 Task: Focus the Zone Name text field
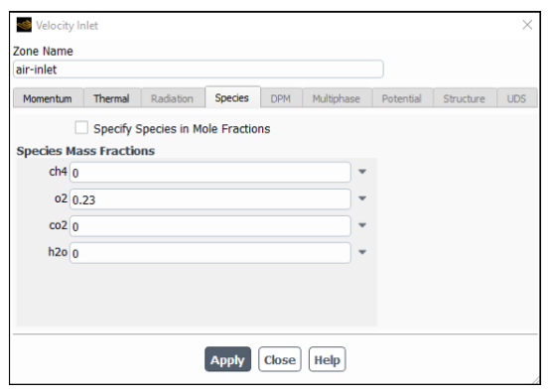[199, 69]
